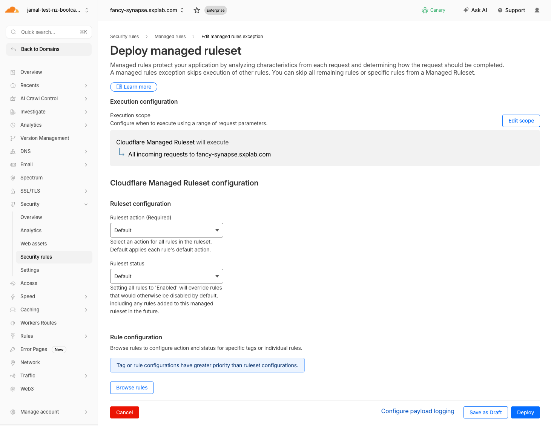Viewport: 551px width, 426px height.
Task: Click the top-level Analytics sidebar icon
Action: 13,125
